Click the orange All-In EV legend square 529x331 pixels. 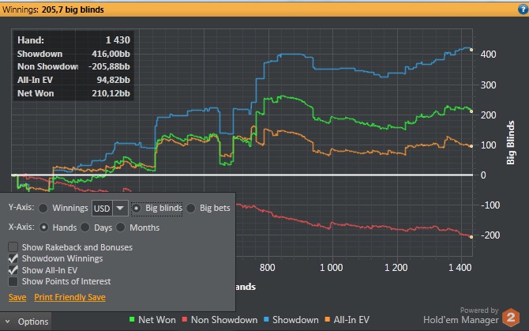pos(327,319)
